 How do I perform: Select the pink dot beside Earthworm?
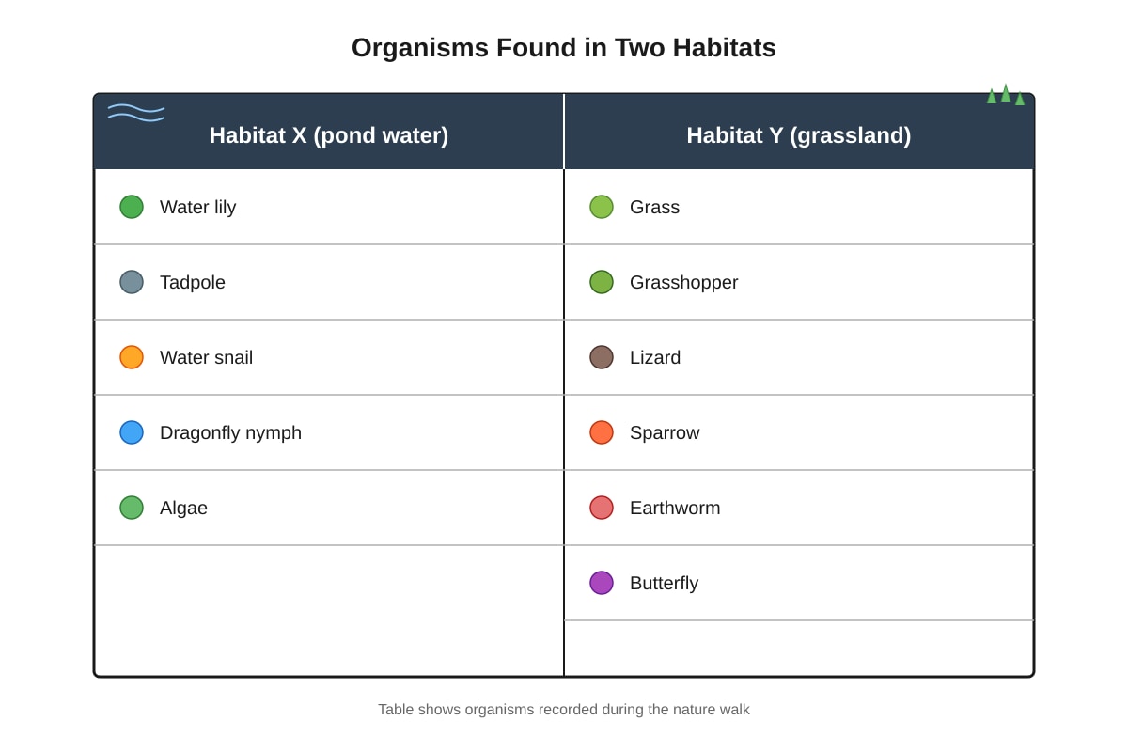pos(602,508)
